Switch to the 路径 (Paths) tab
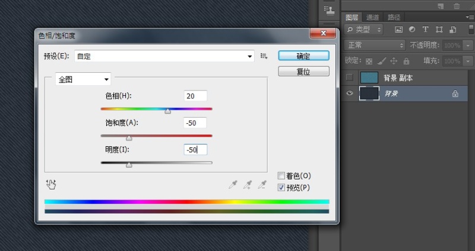The width and height of the screenshot is (475, 251). [394, 17]
